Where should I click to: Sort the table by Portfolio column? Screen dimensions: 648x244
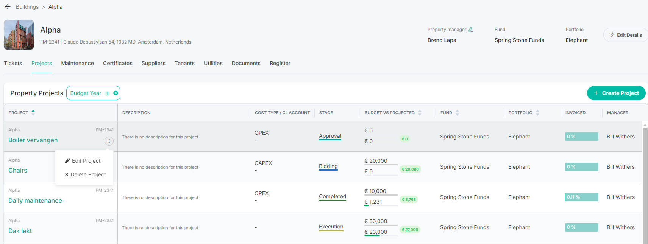point(537,113)
